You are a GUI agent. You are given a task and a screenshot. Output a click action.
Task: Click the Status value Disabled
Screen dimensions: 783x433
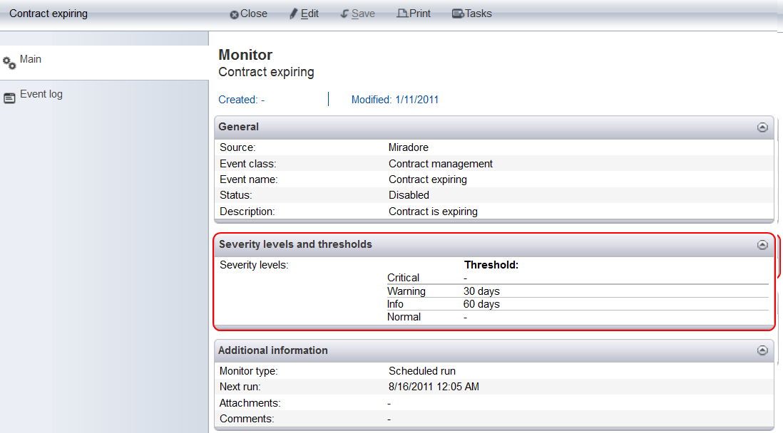409,195
